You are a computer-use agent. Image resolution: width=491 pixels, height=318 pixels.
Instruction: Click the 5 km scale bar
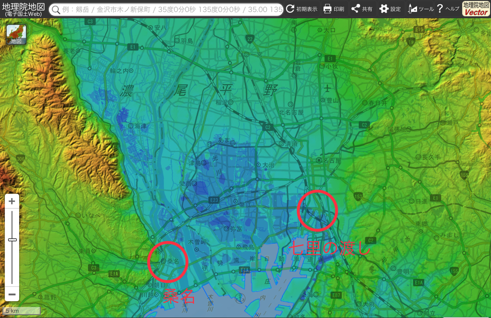22,311
